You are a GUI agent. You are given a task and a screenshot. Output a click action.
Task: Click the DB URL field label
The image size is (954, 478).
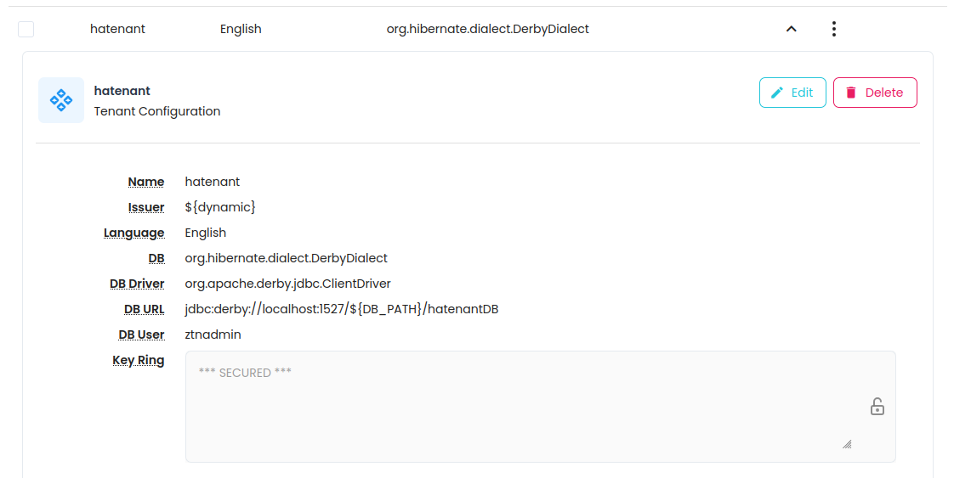pos(144,309)
